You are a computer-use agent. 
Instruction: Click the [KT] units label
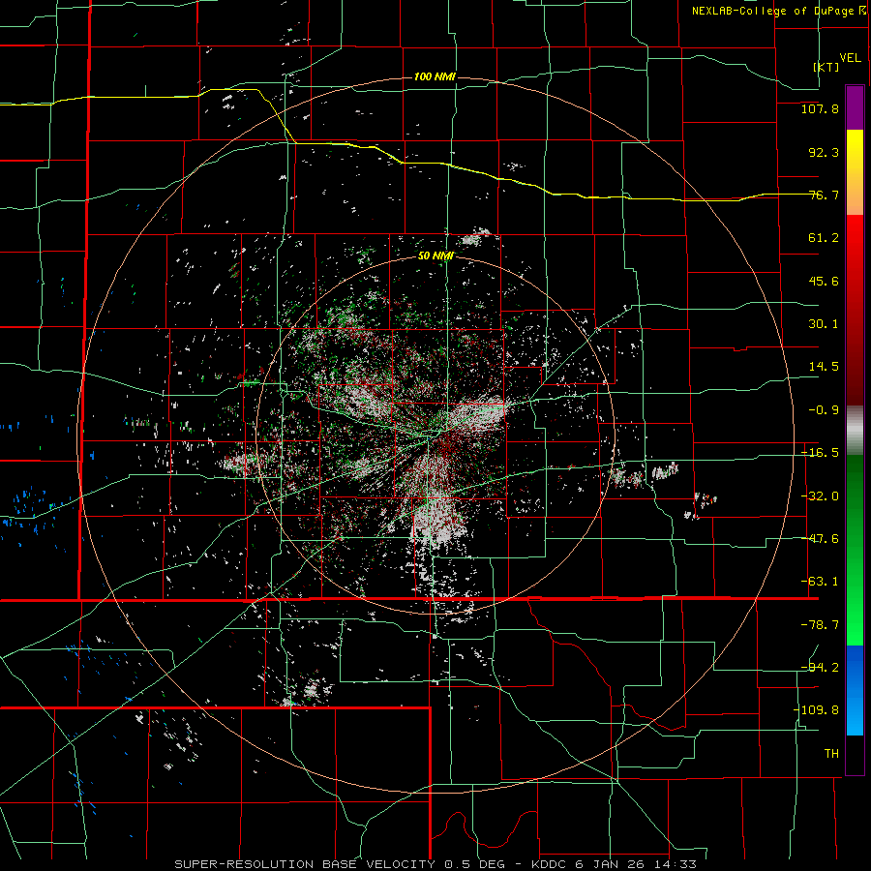tap(826, 67)
